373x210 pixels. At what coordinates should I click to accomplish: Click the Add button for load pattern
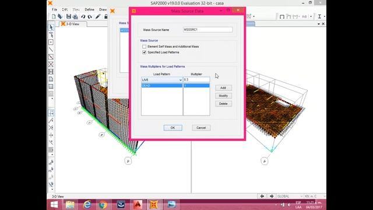click(x=223, y=88)
